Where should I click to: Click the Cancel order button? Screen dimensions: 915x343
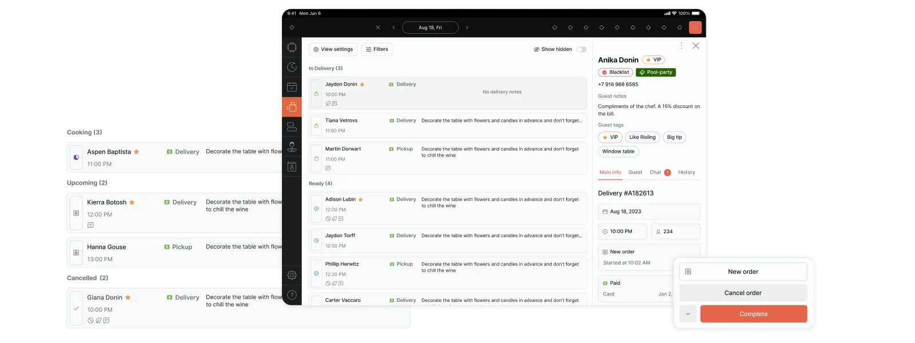point(743,293)
